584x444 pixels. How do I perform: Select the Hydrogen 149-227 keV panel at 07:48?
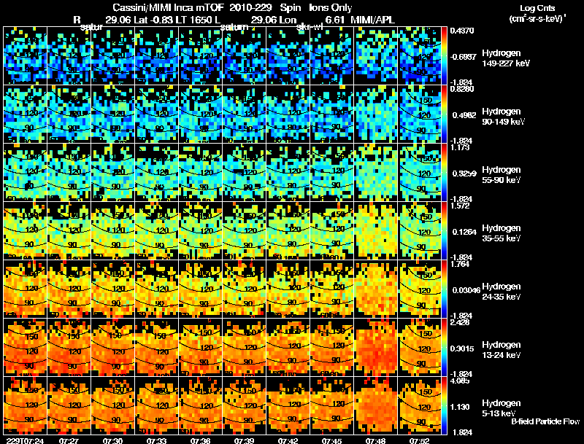(x=376, y=56)
